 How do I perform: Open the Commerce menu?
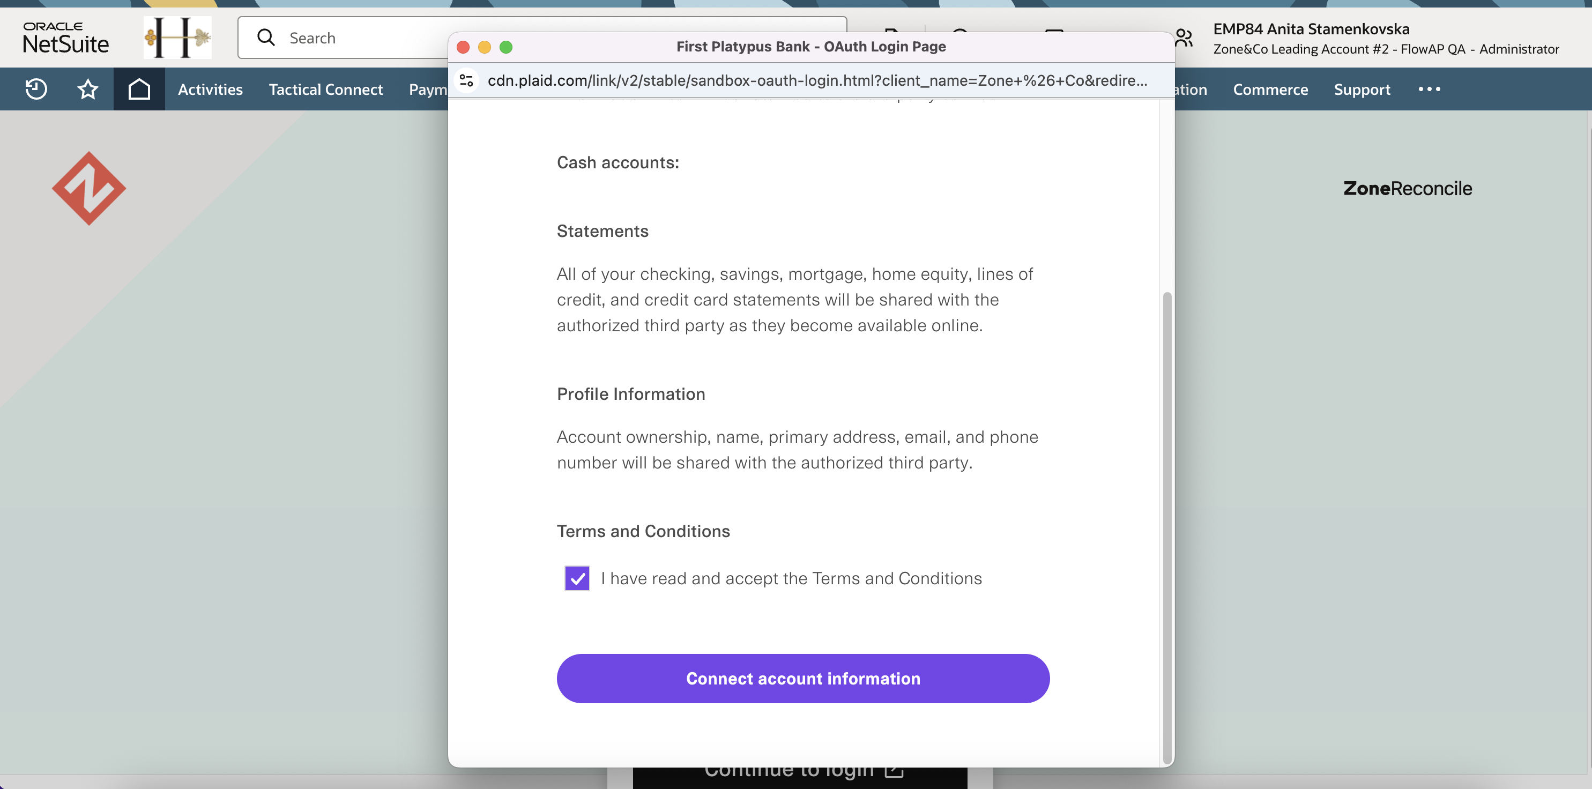click(x=1270, y=90)
